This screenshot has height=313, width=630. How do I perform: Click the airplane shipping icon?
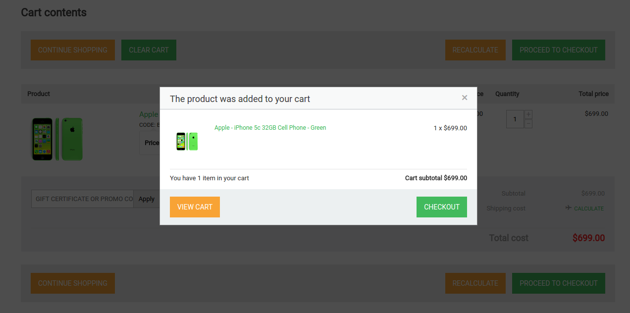[569, 208]
